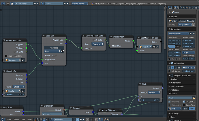This screenshot has width=199, height=121.
Task: Open the Divide operation dropdown in Math node
Action: (x=154, y=92)
